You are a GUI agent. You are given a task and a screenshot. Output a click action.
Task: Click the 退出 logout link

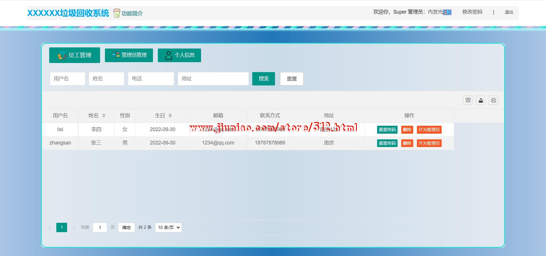point(509,12)
